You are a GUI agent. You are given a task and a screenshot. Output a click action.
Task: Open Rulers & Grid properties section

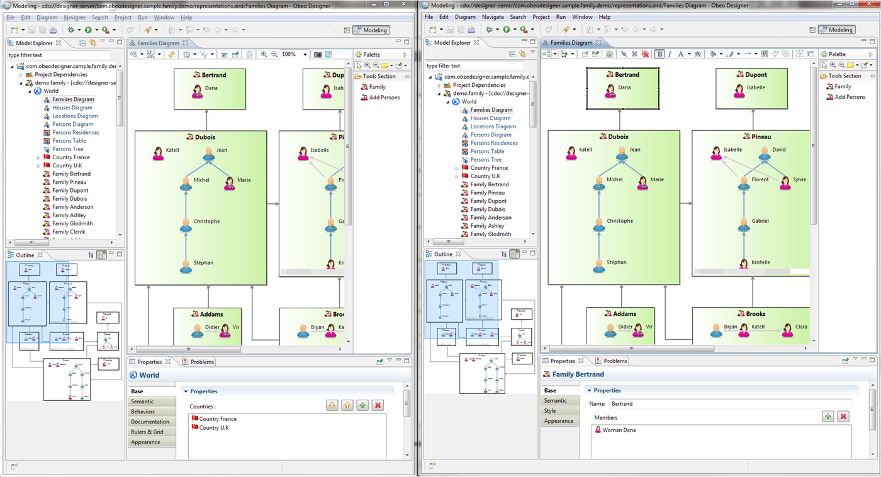[147, 432]
